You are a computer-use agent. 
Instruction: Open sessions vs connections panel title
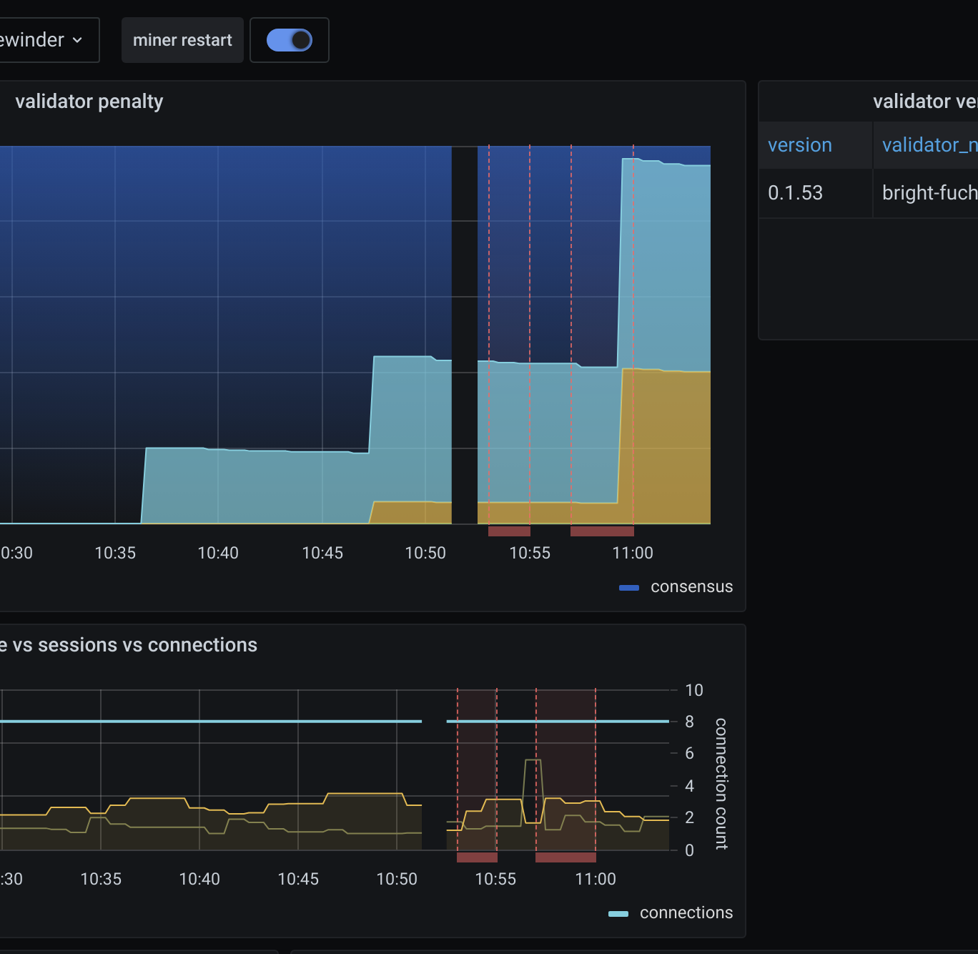[129, 645]
